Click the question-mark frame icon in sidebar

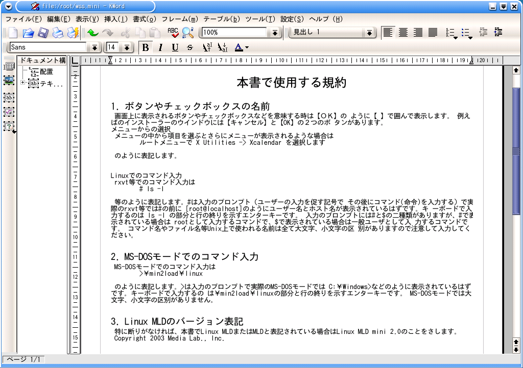pyautogui.click(x=9, y=126)
